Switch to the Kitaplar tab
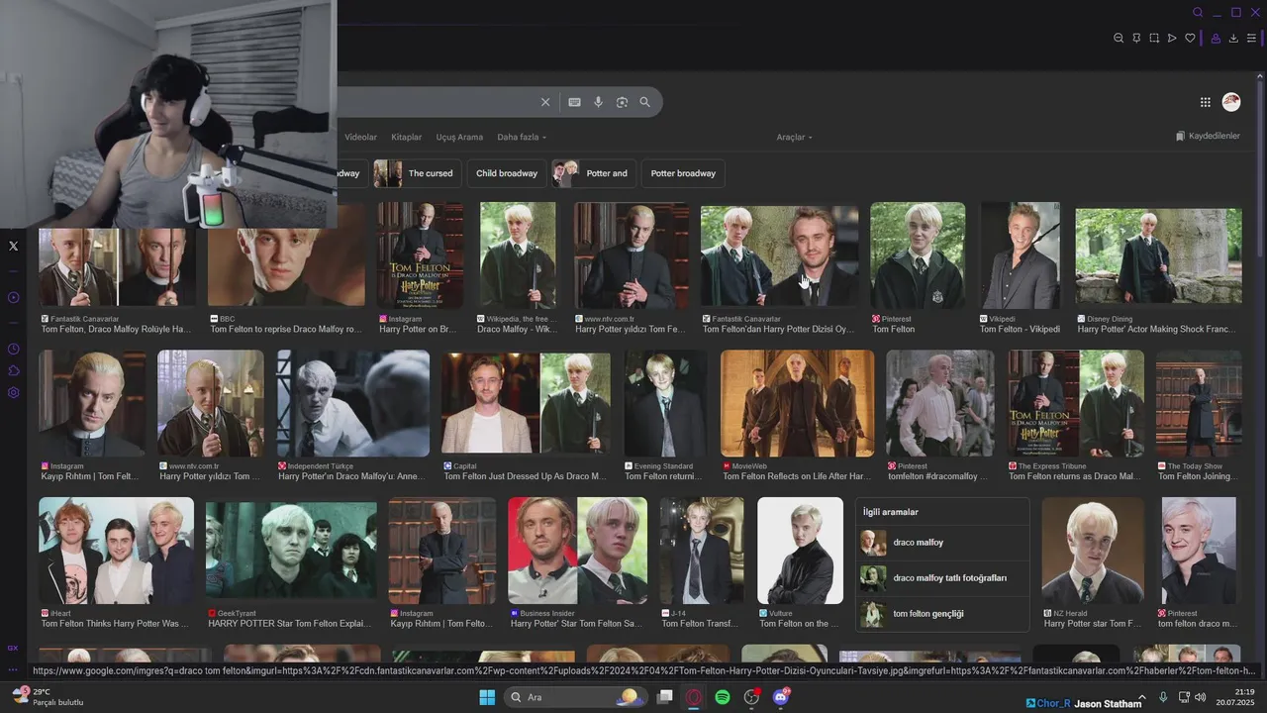 point(406,137)
